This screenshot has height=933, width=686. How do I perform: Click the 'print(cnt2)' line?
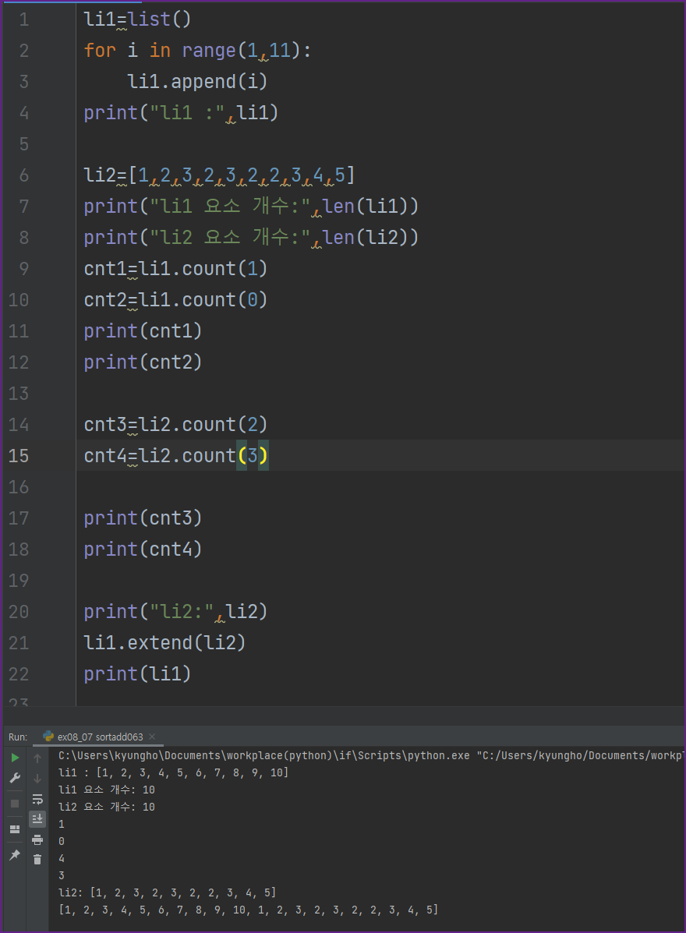(x=143, y=362)
